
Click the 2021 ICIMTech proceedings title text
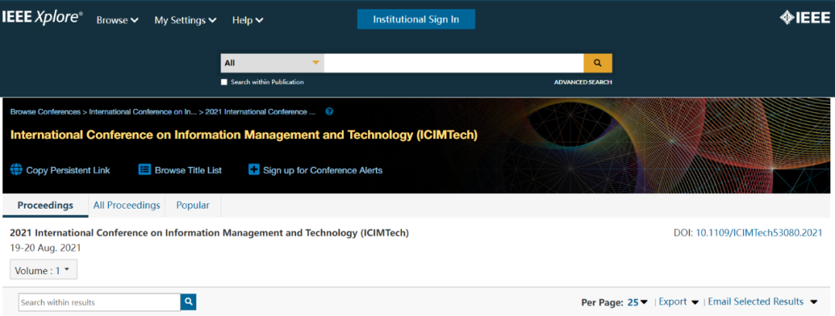(210, 233)
